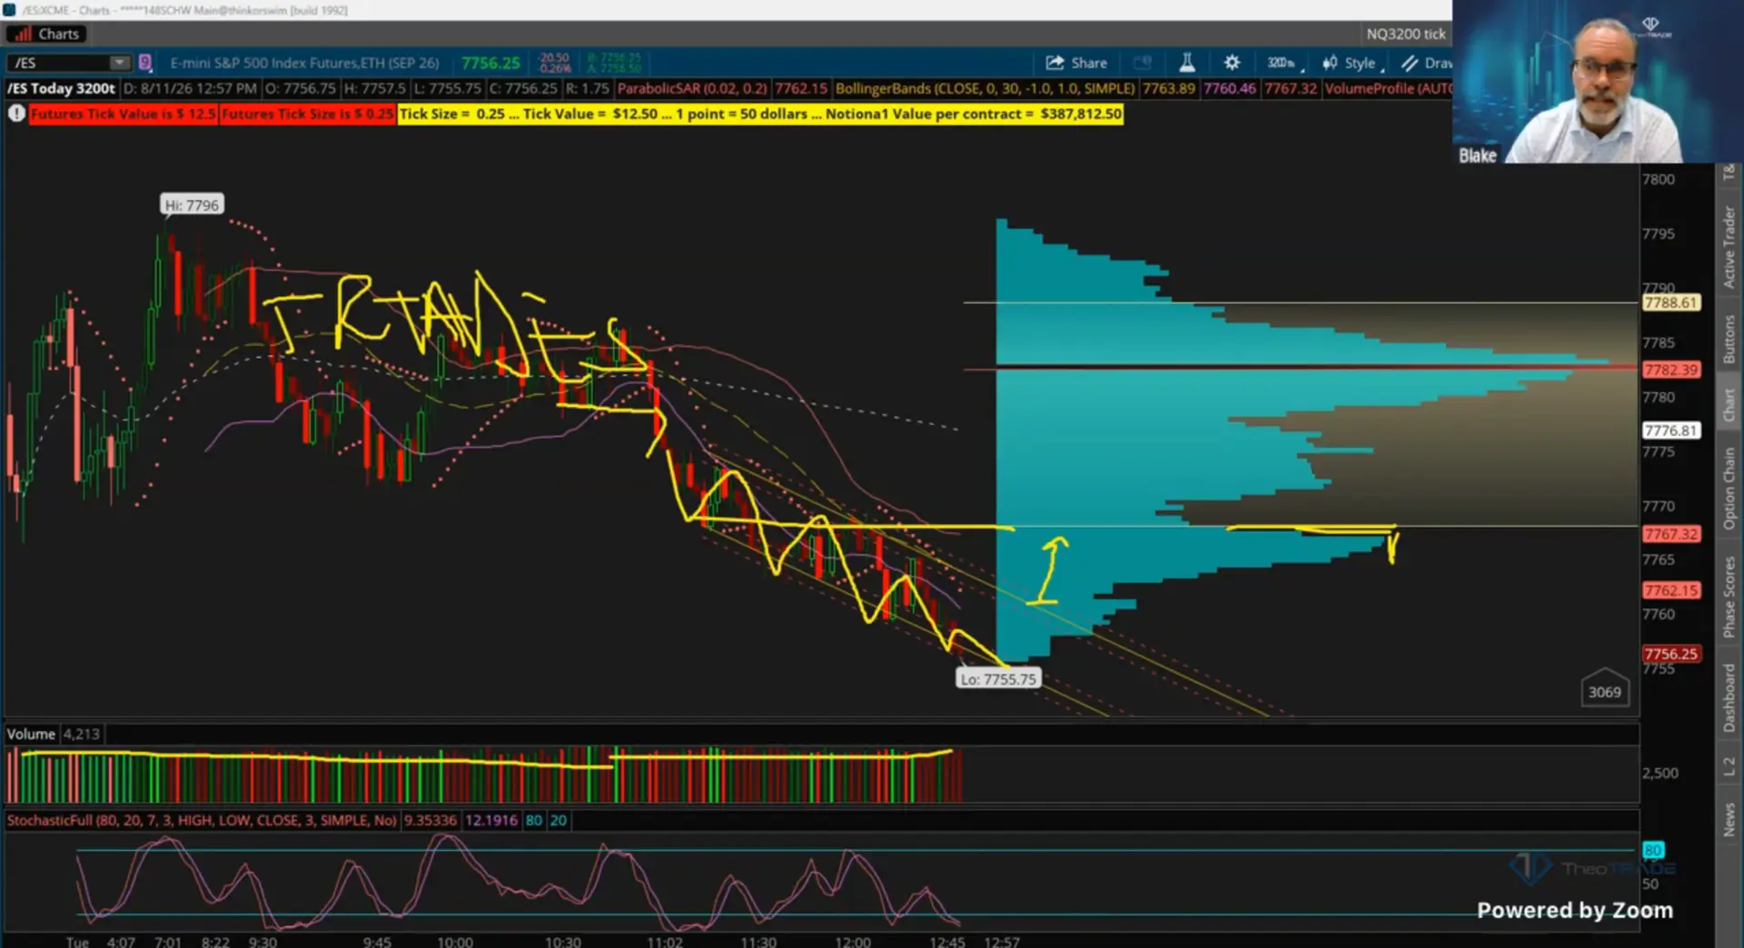Open the /ES symbol dropdown arrow

point(119,63)
